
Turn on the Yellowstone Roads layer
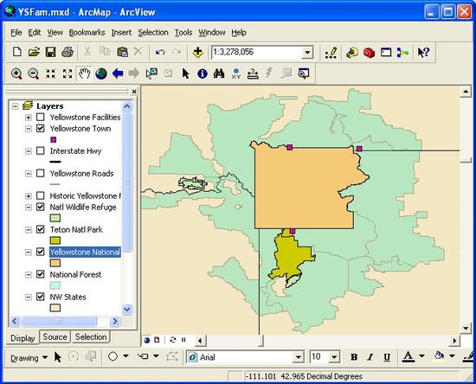[41, 173]
